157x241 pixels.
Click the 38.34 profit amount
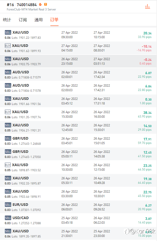(x=147, y=113)
